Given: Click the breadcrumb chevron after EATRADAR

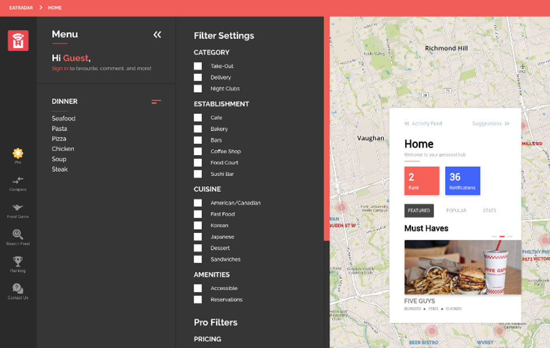Looking at the screenshot, I should [x=41, y=7].
